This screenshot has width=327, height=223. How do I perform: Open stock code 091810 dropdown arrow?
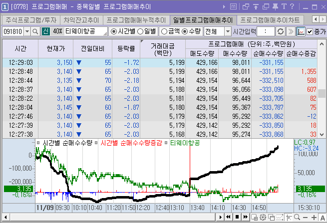pos(27,31)
